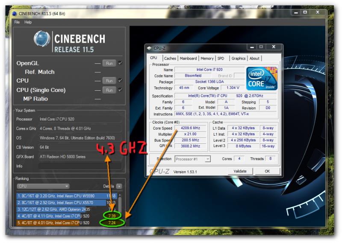Select ranking entry AMD Opteron 2435
The image size is (342, 243).
pyautogui.click(x=67, y=209)
